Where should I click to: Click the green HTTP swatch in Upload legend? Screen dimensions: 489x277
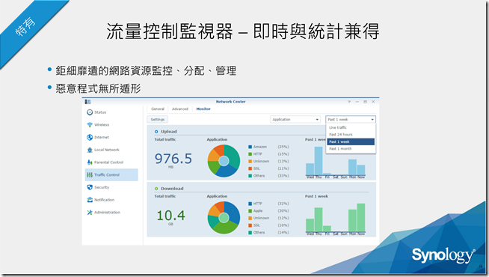250,154
